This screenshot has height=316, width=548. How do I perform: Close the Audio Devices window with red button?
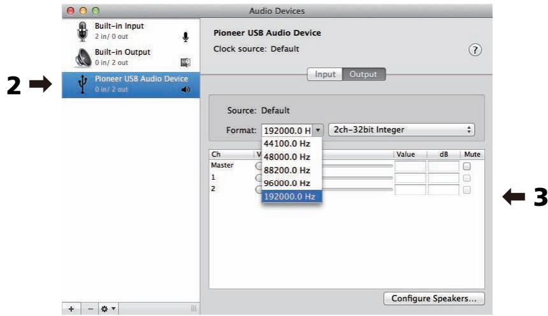pyautogui.click(x=71, y=11)
